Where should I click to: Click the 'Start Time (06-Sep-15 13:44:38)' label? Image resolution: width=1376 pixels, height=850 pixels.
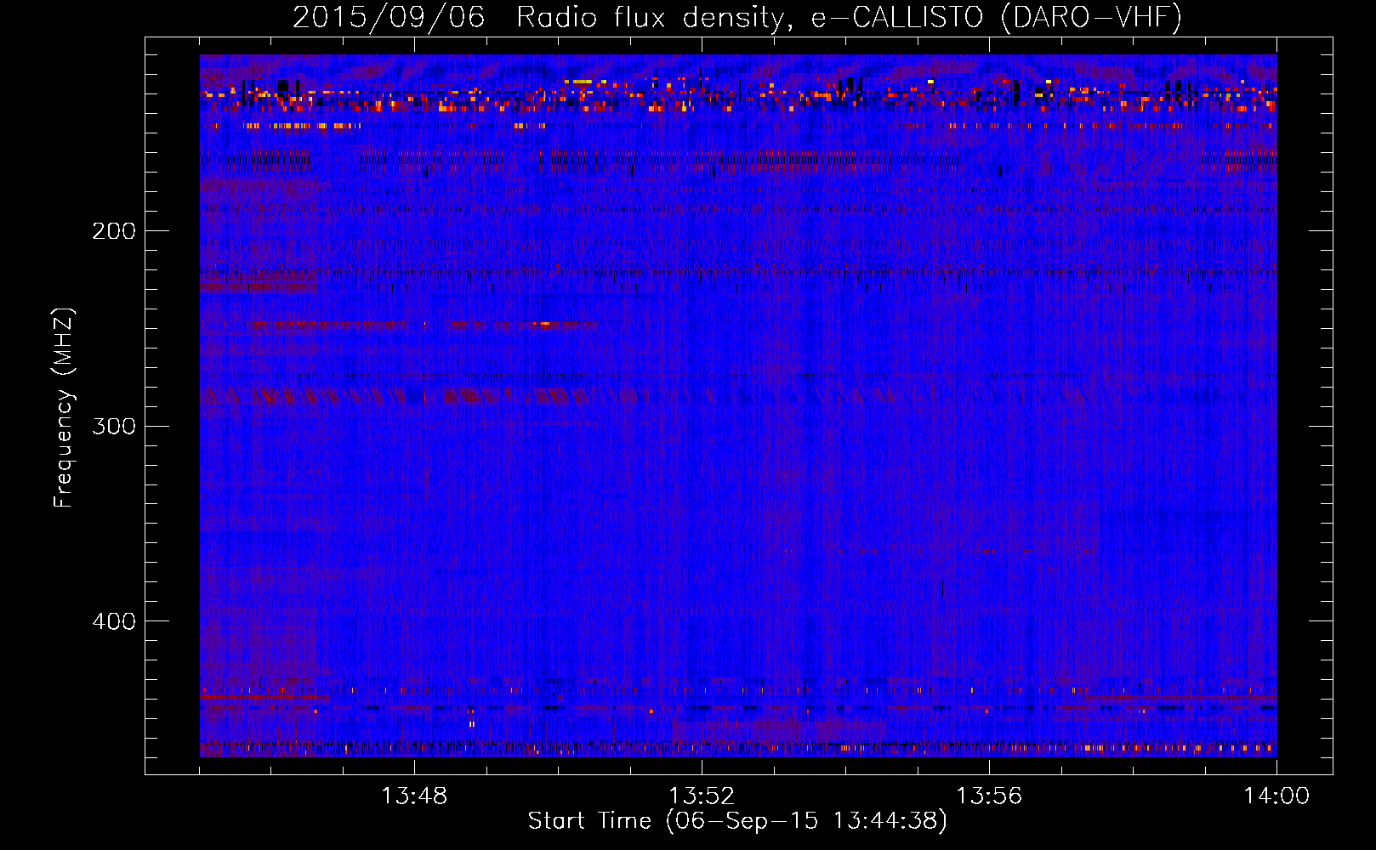[737, 821]
